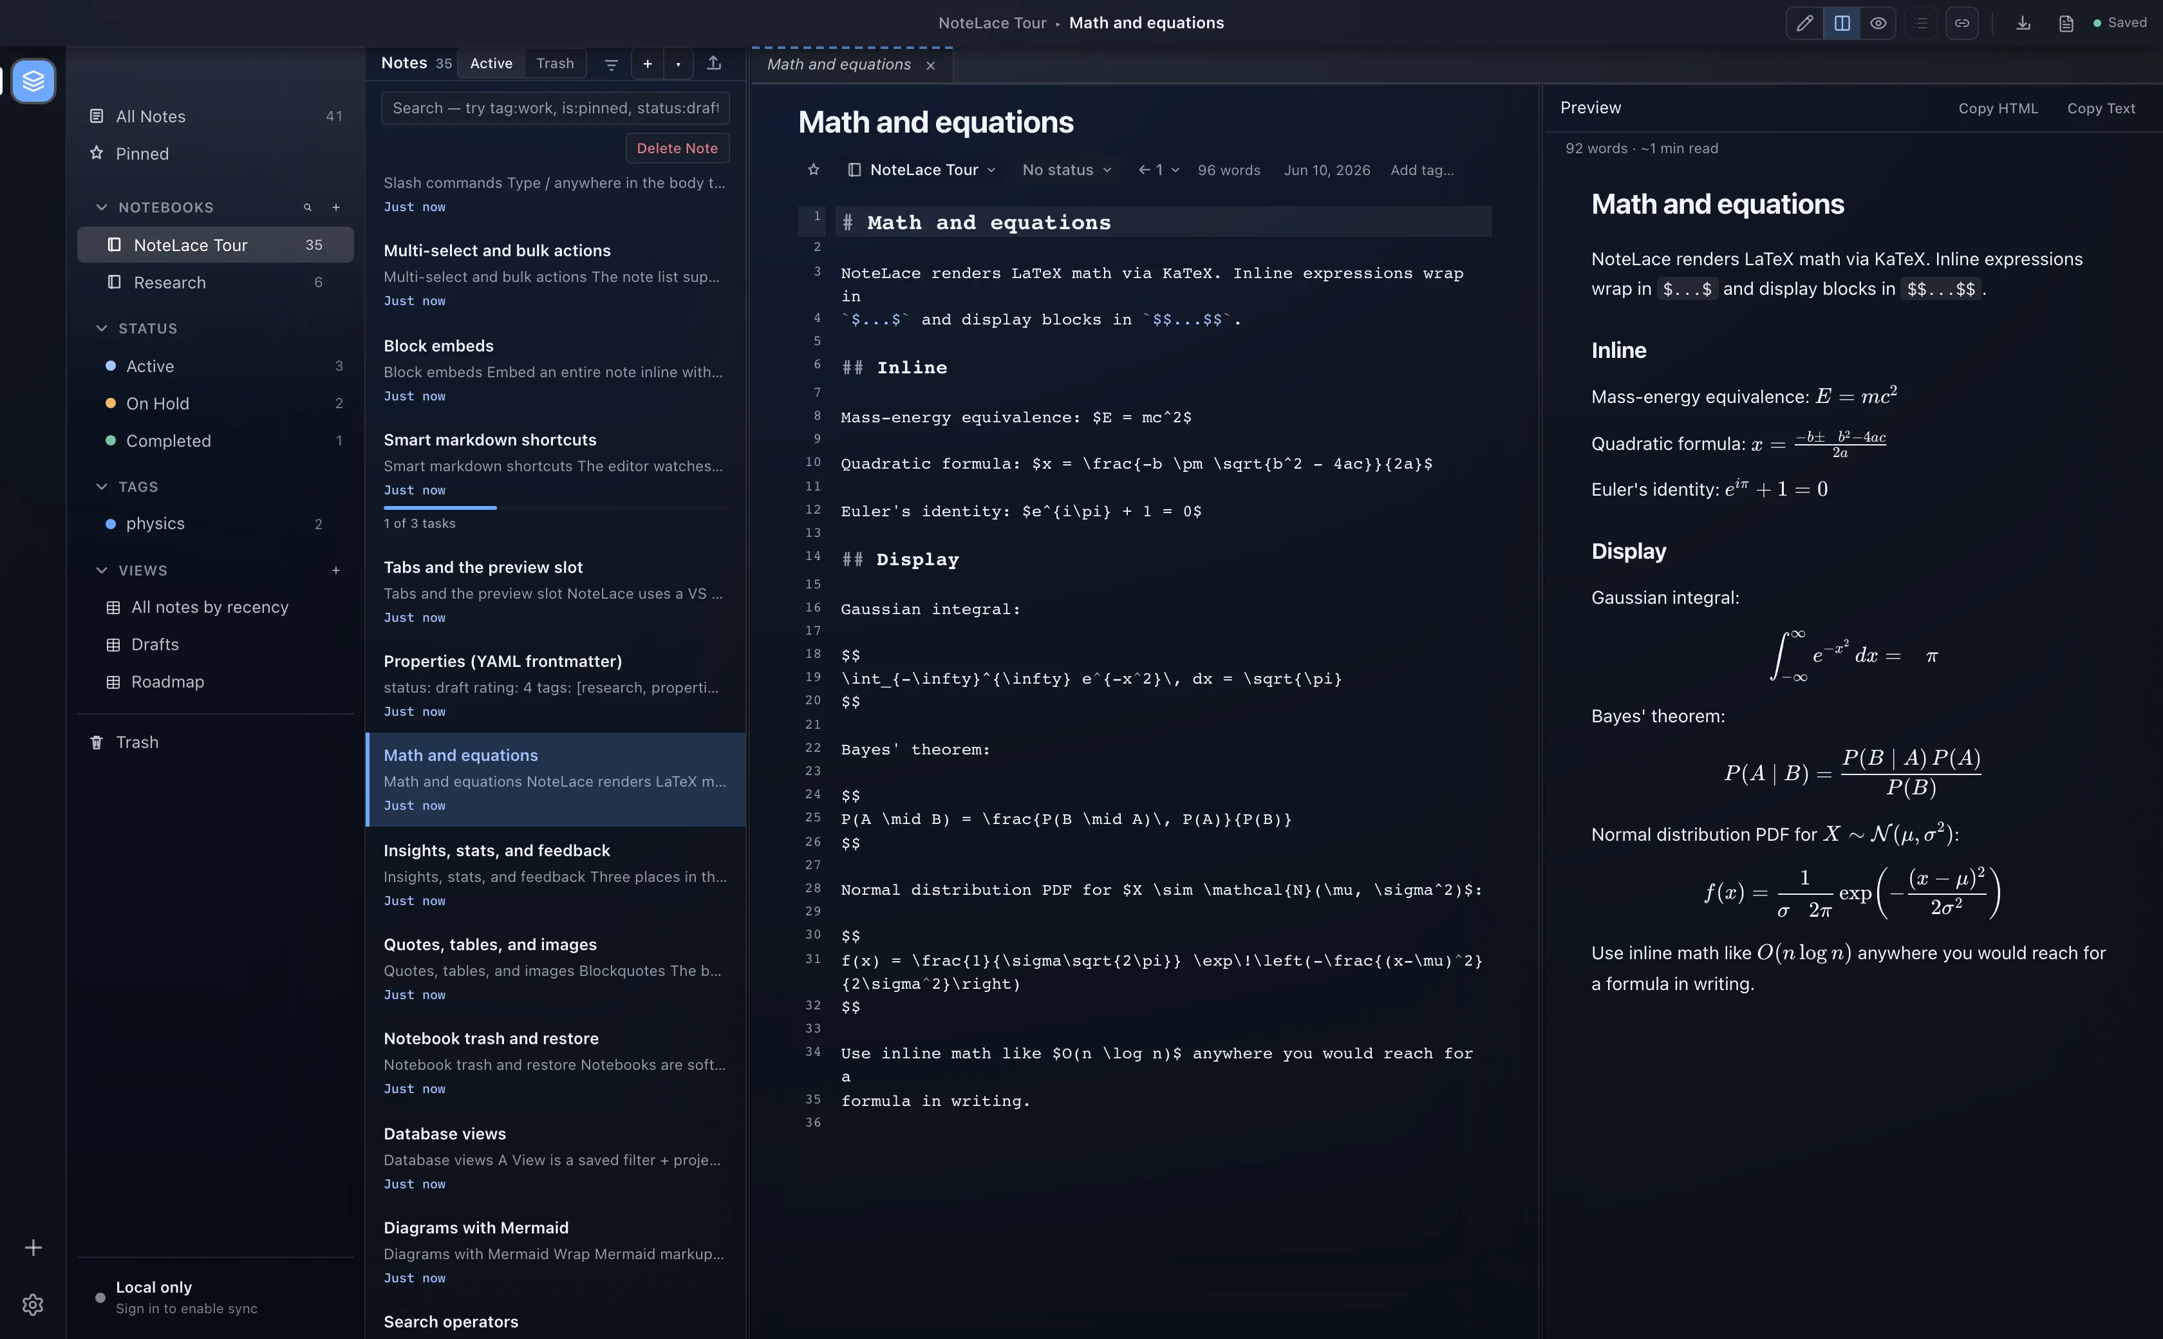The height and width of the screenshot is (1339, 2163).
Task: Add a new notebook with plus icon
Action: [x=335, y=207]
